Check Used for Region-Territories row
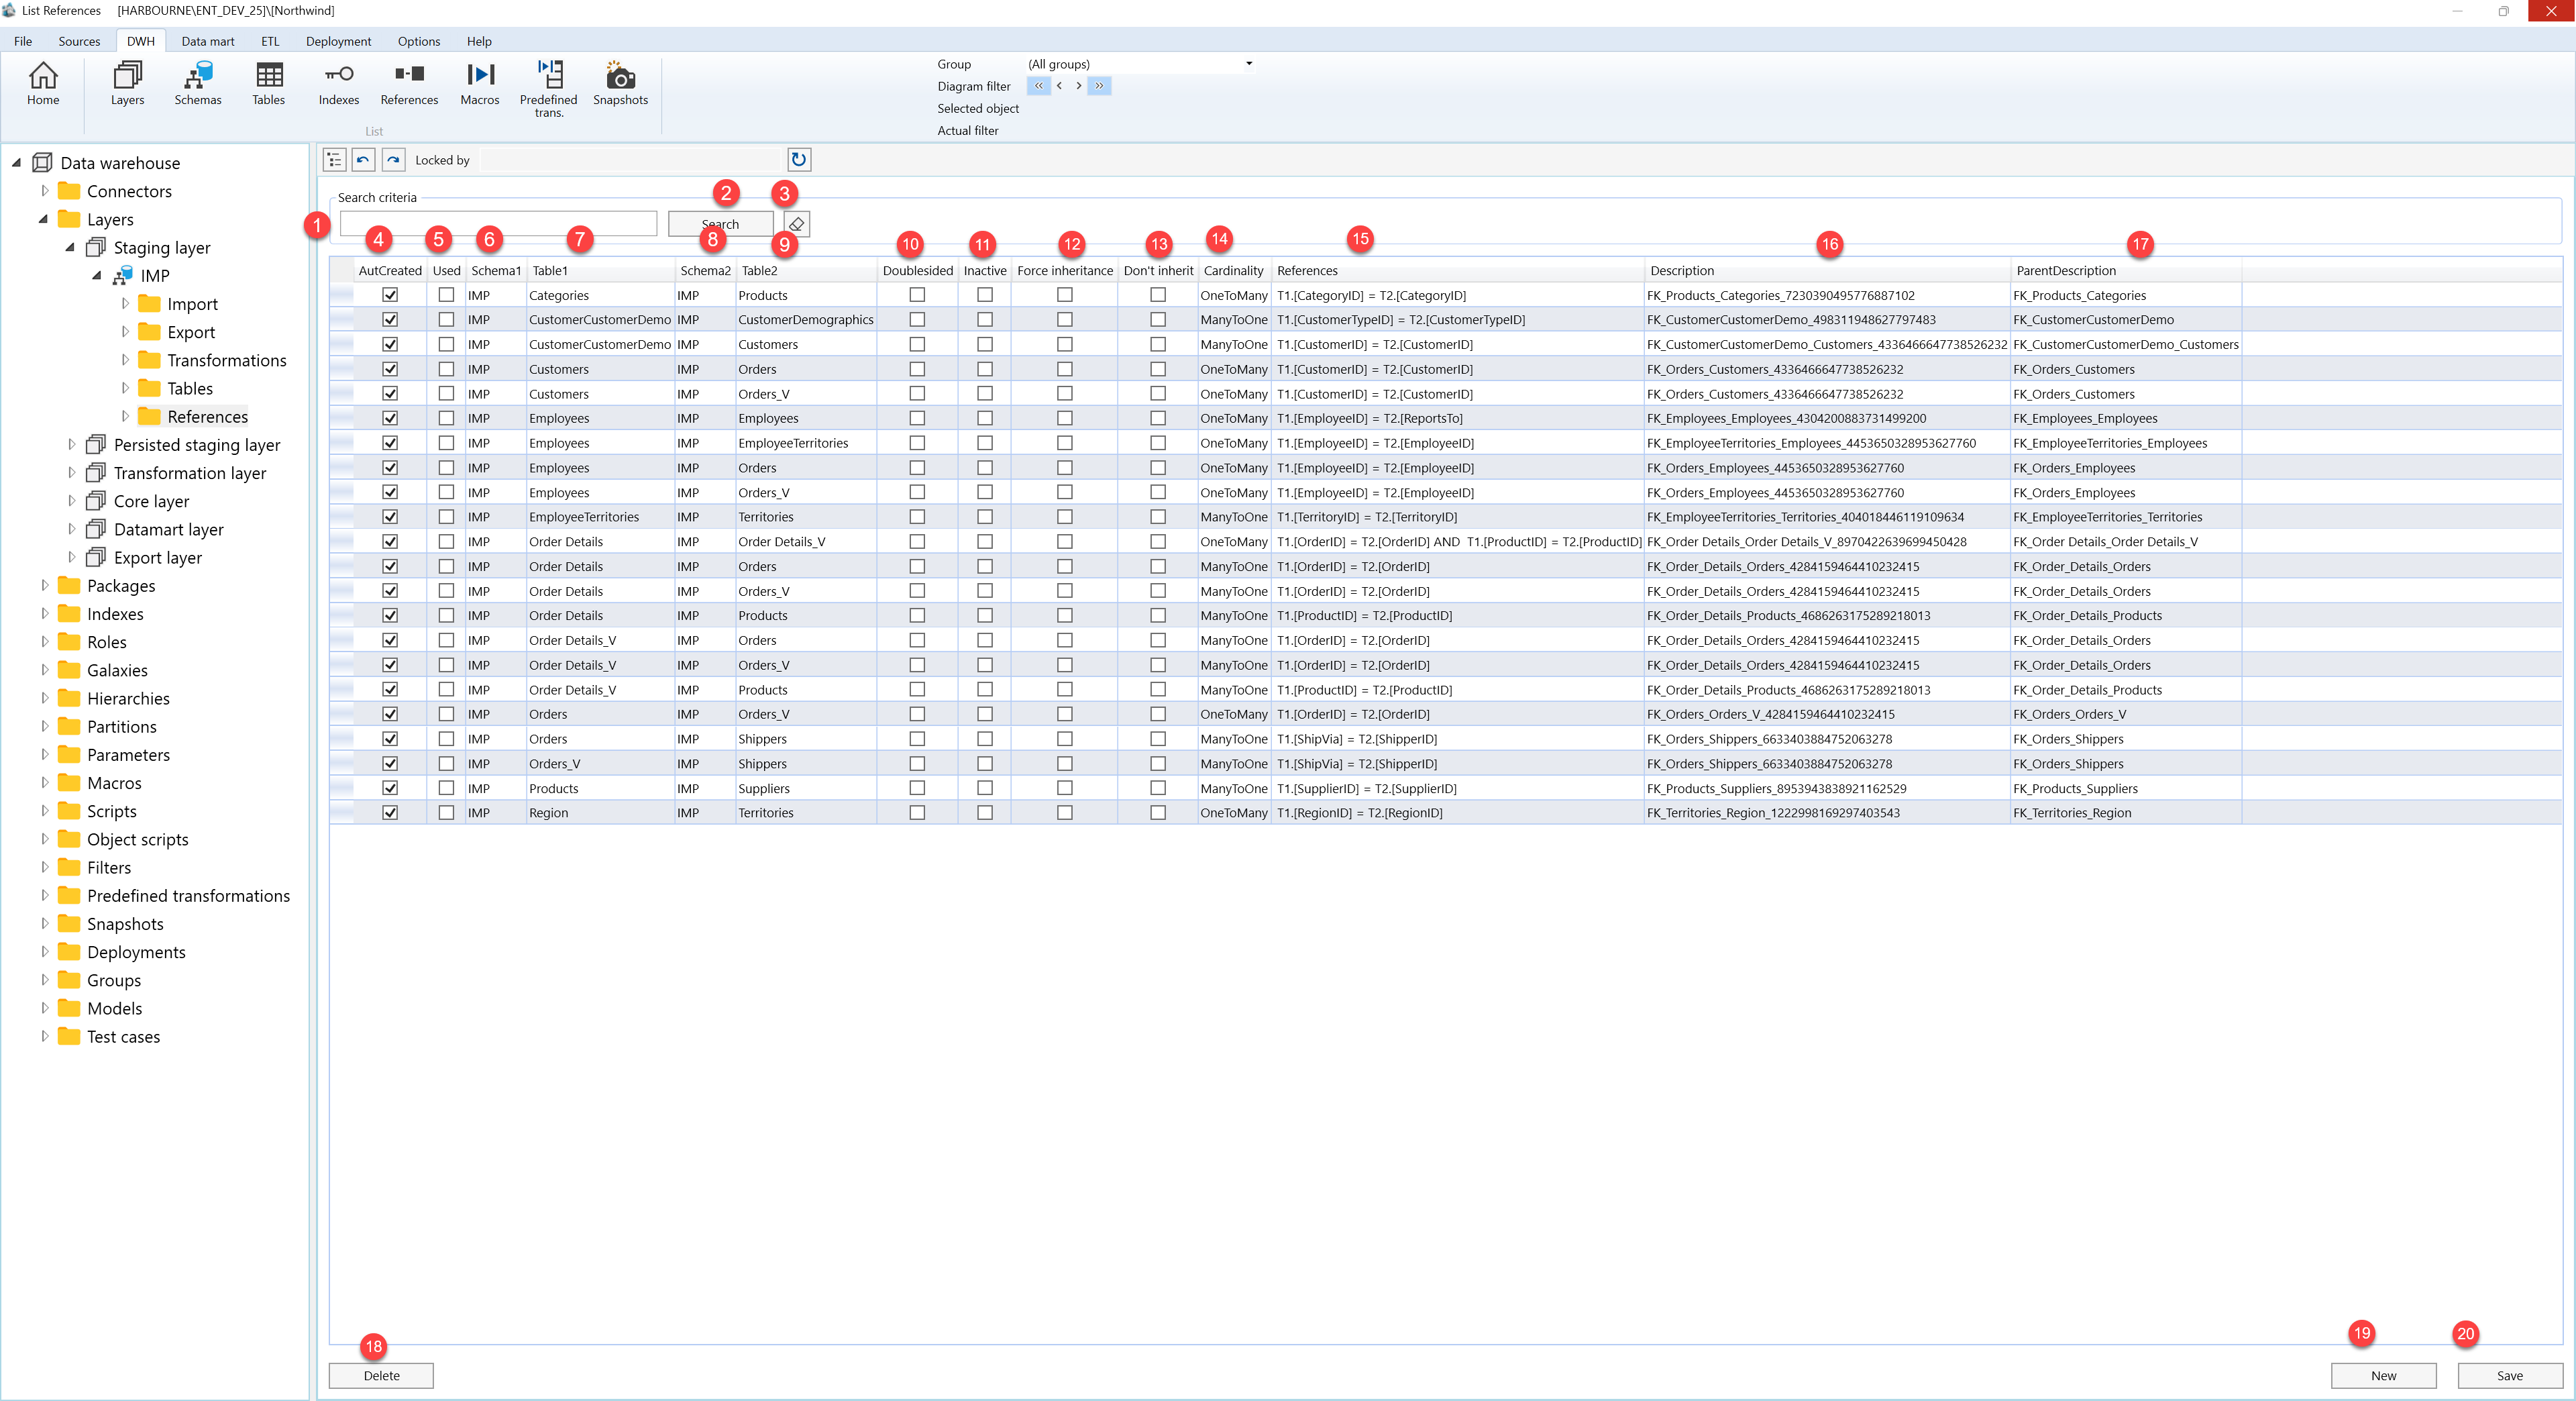2576x1401 pixels. tap(446, 813)
